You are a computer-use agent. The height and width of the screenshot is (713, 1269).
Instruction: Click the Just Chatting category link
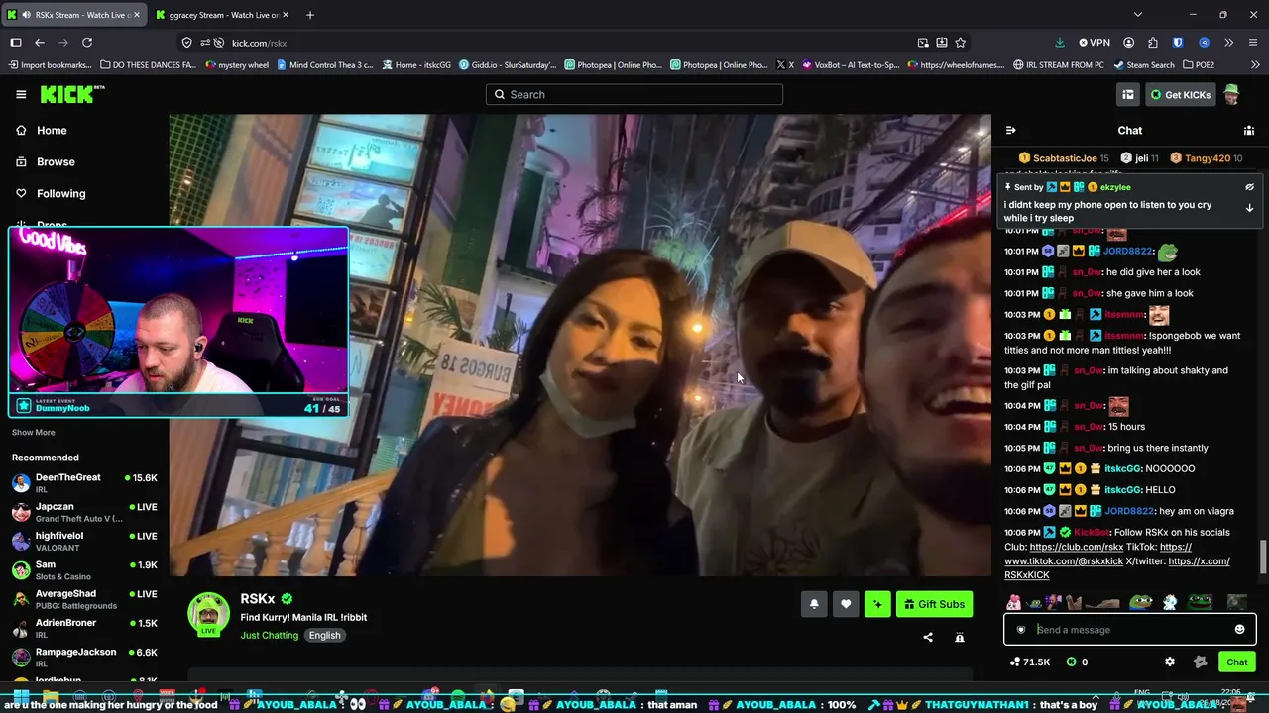(269, 635)
